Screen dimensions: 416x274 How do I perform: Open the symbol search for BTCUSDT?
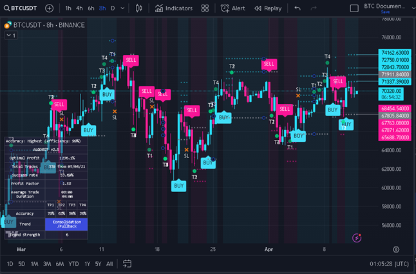(20, 8)
